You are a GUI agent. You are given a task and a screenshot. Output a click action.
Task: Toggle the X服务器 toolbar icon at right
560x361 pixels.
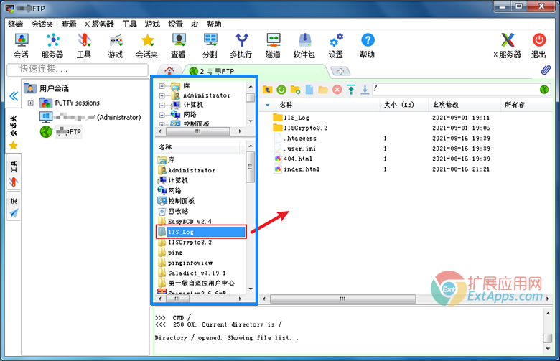click(x=508, y=46)
